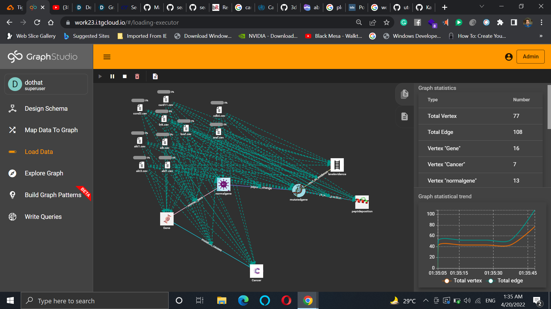The width and height of the screenshot is (551, 309).
Task: Open the loading log document icon
Action: (x=155, y=76)
